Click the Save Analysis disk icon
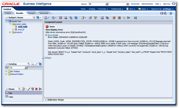This screenshot has height=108, width=179. point(161,13)
